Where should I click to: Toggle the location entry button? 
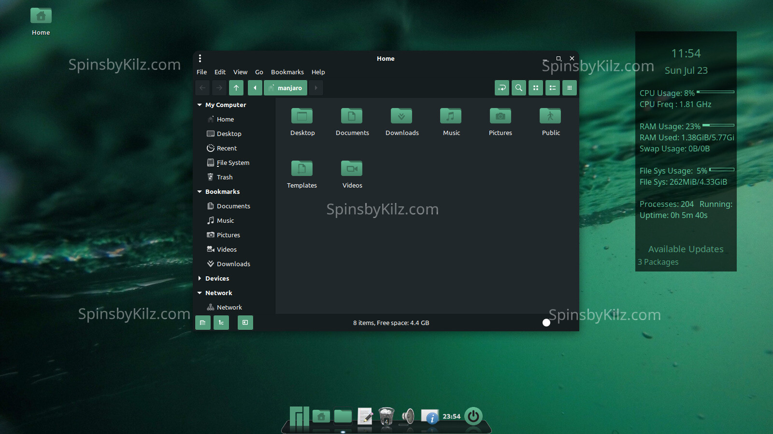(502, 88)
